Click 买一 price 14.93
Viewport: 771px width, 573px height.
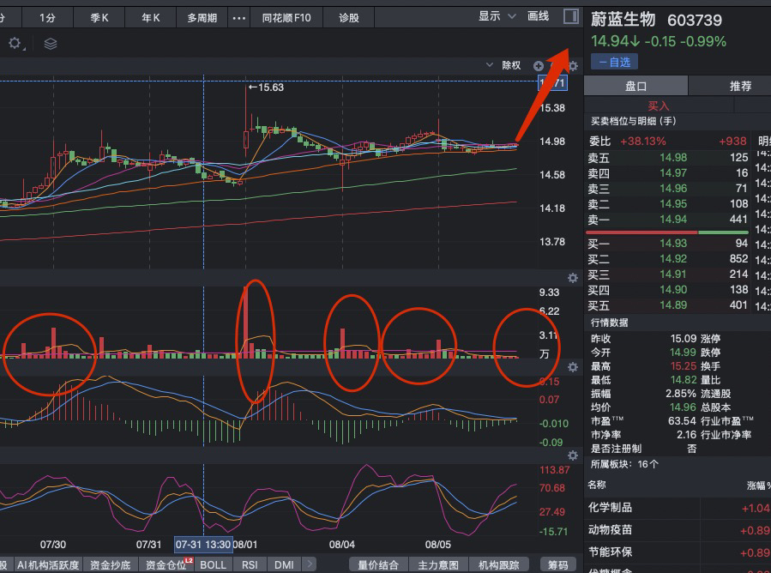(673, 243)
